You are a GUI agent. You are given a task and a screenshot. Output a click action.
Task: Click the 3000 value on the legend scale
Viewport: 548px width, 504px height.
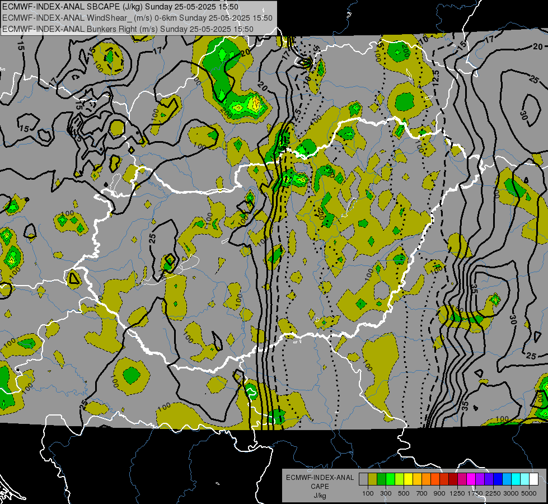(x=511, y=493)
